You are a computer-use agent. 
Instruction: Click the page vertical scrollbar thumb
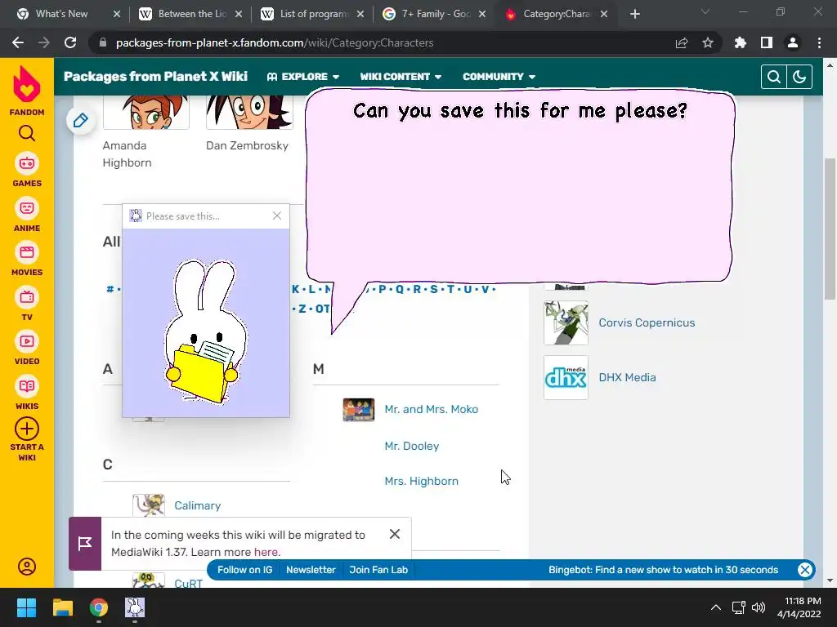coord(830,229)
